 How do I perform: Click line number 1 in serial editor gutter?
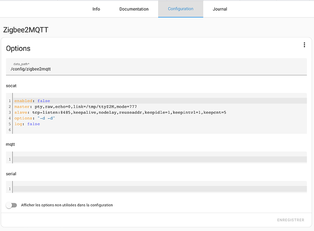(x=10, y=189)
